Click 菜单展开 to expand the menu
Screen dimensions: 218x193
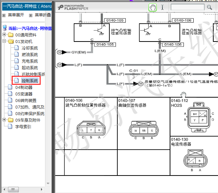pyautogui.click(x=16, y=15)
